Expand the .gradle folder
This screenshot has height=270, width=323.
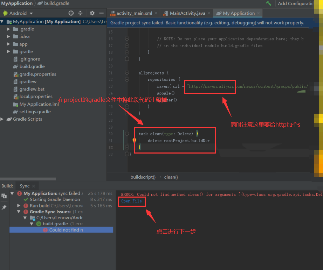(8, 29)
